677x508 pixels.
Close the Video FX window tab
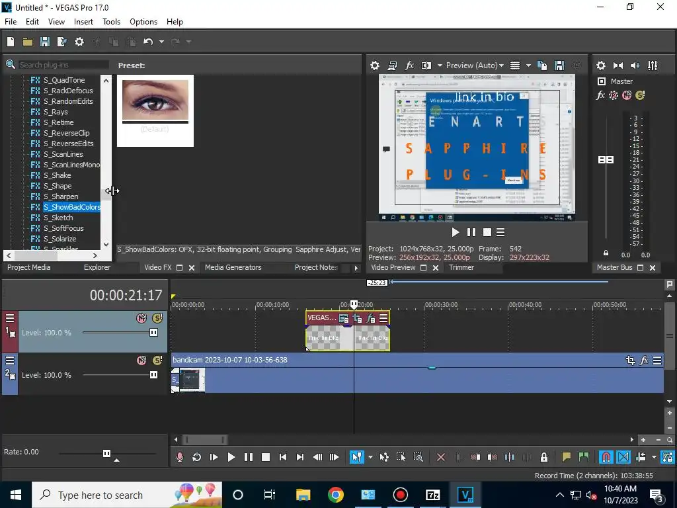coord(192,268)
